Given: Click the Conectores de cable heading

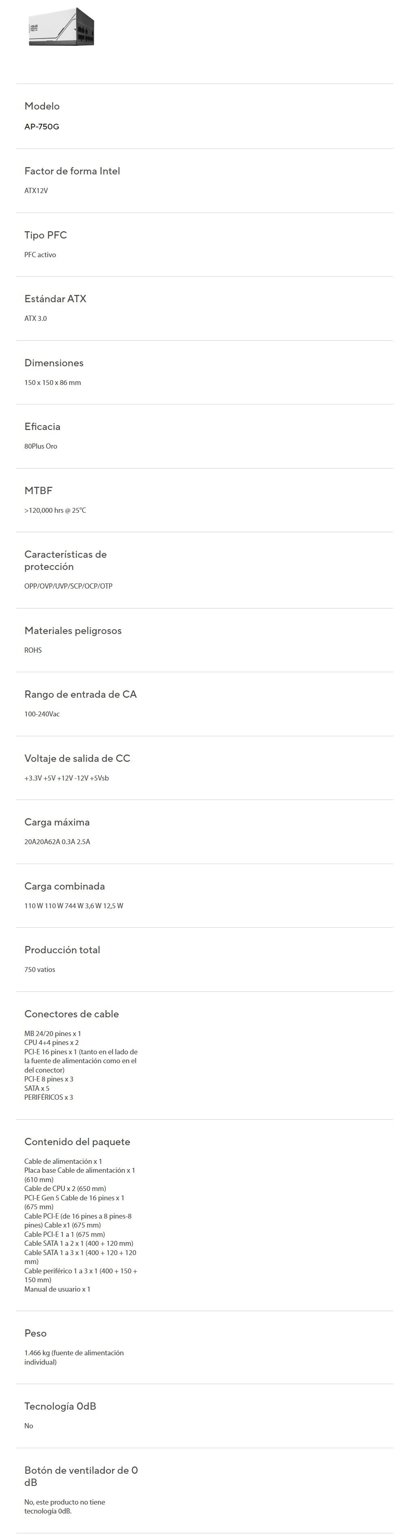Looking at the screenshot, I should (71, 1014).
